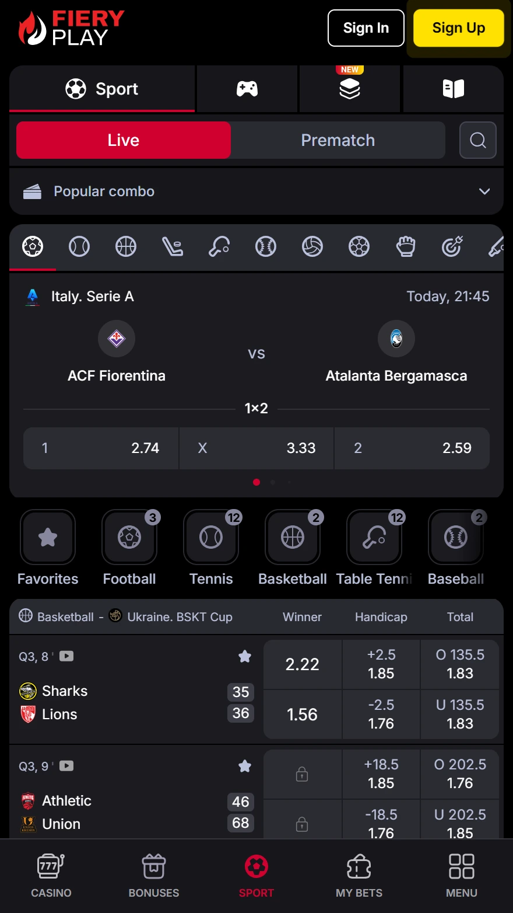Select the volleyball sport icon

(312, 247)
